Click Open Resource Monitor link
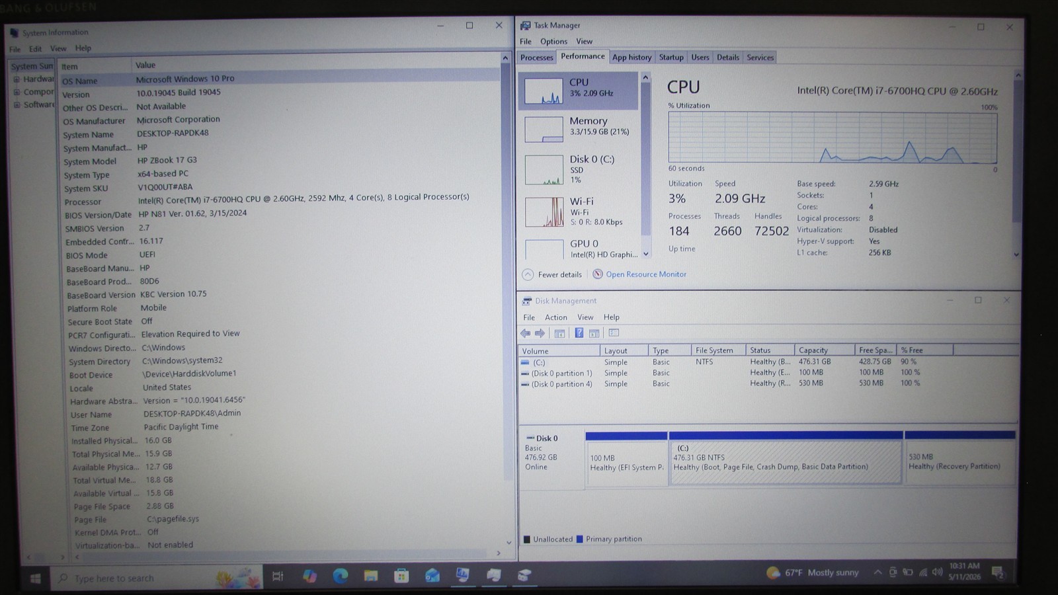 (x=646, y=274)
